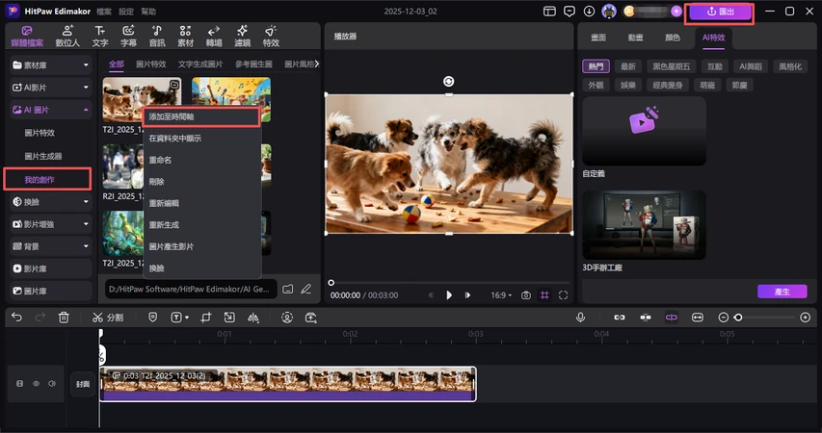Open the 16:9 aspect ratio dropdown
This screenshot has height=433, width=822.
point(503,295)
